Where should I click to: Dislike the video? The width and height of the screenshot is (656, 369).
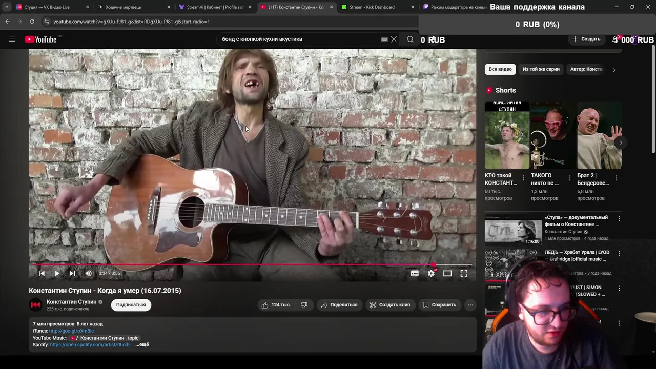coord(304,305)
